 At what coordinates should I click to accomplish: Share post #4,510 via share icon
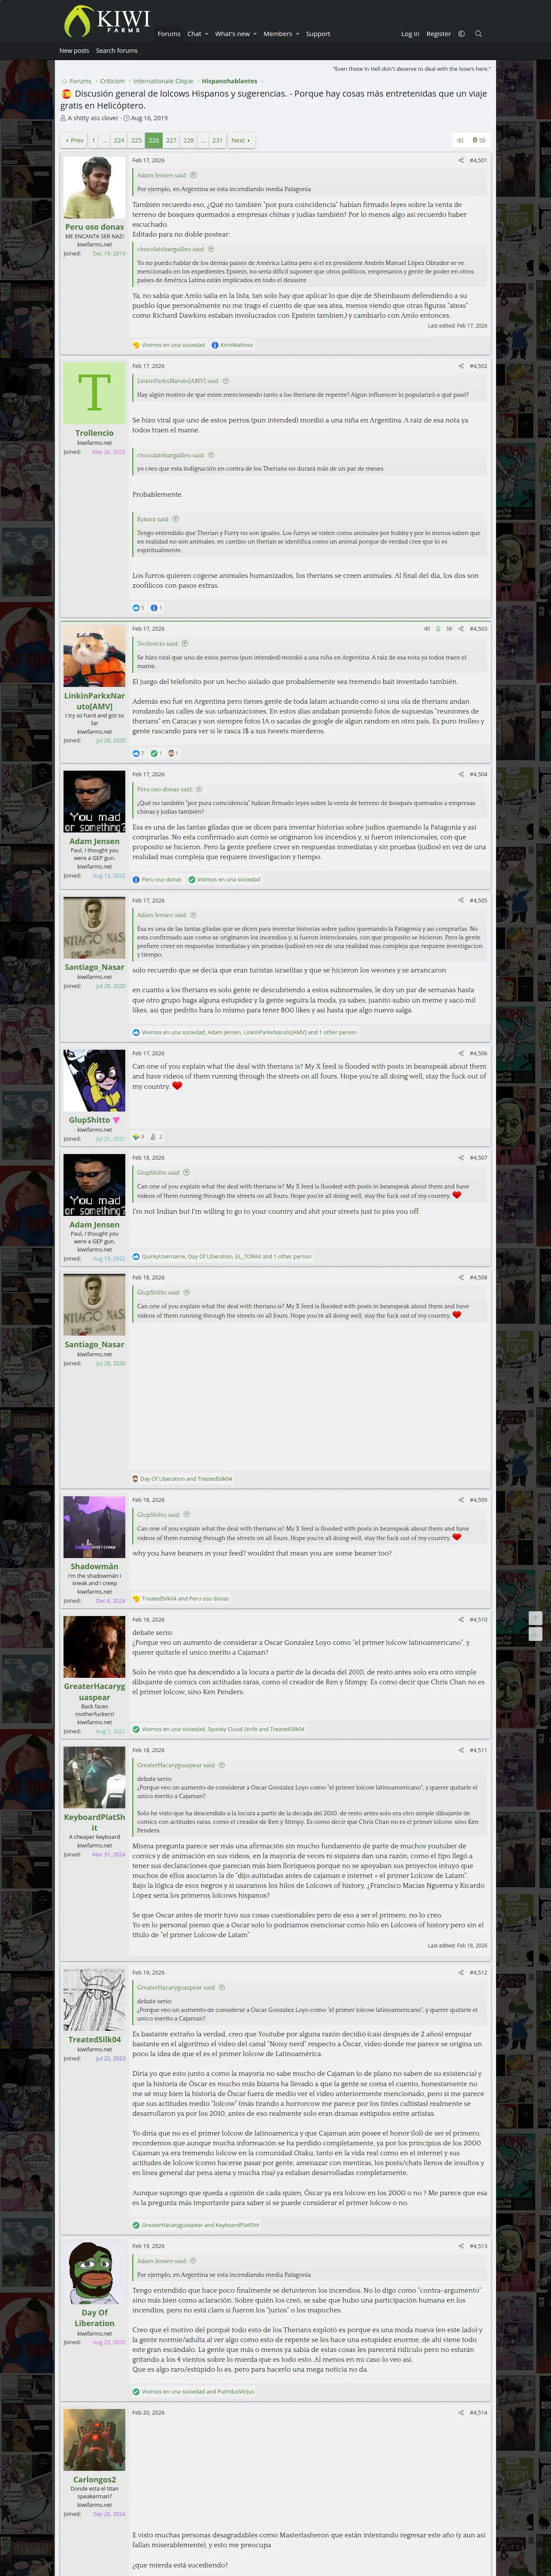tap(461, 1619)
